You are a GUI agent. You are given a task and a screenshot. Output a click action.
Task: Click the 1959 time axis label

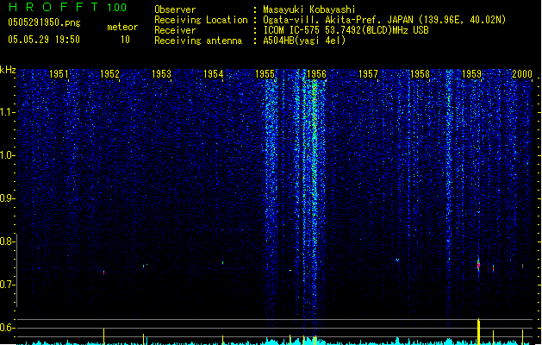[471, 73]
